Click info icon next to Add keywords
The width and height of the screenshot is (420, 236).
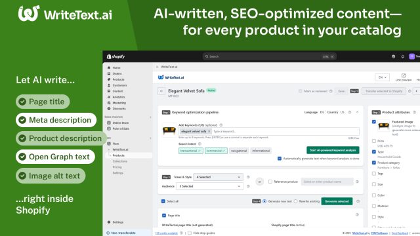point(221,125)
